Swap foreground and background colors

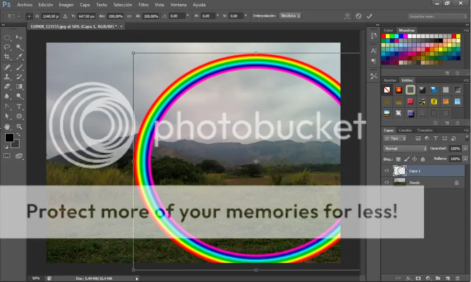pos(18,135)
